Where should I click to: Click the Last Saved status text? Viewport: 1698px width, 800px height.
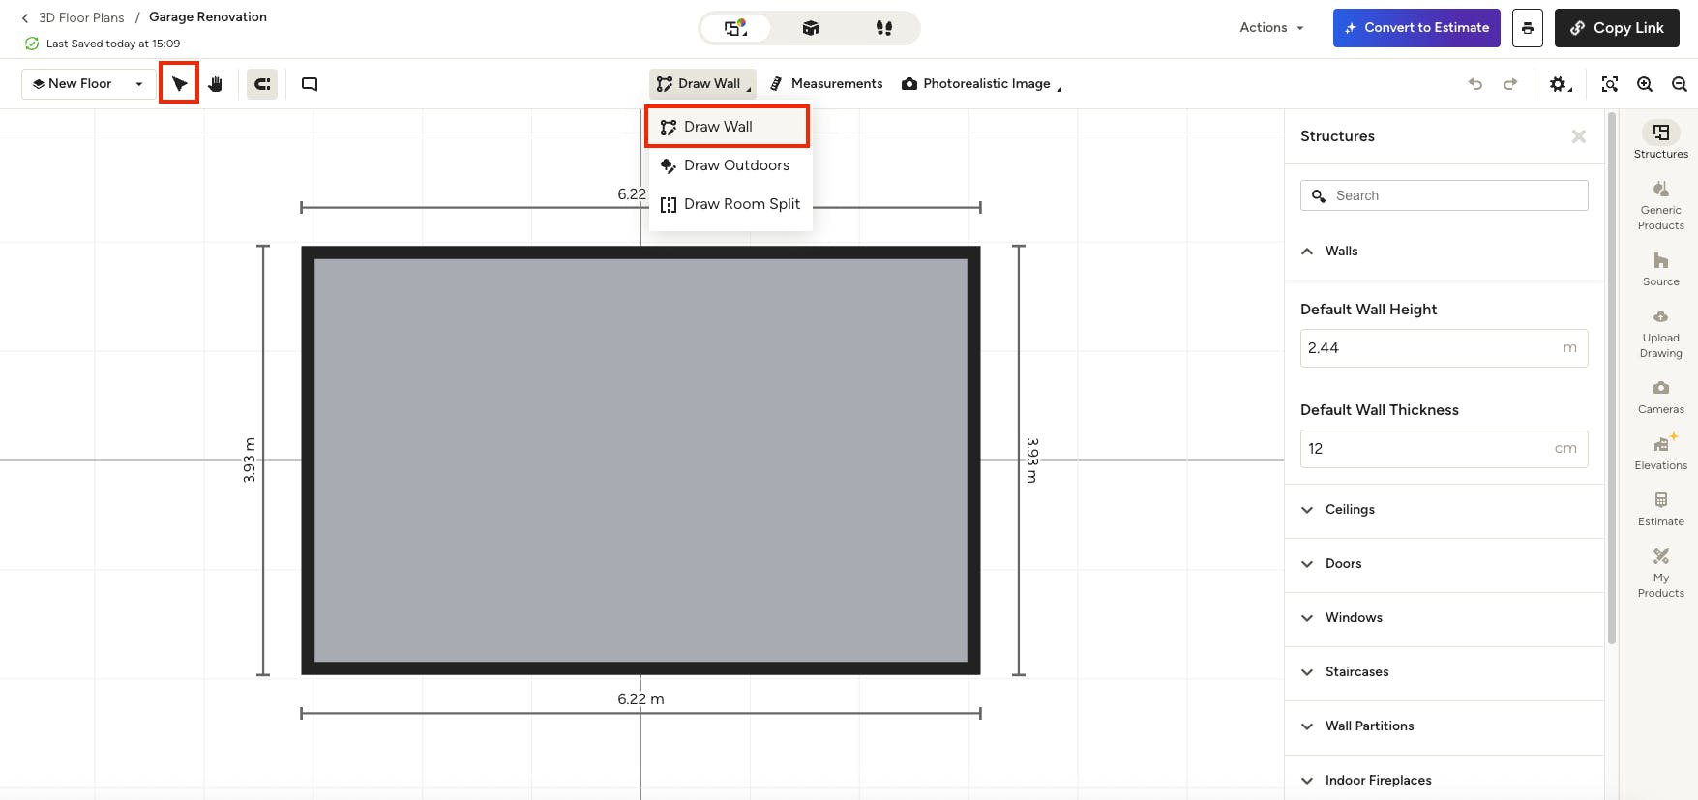[113, 44]
